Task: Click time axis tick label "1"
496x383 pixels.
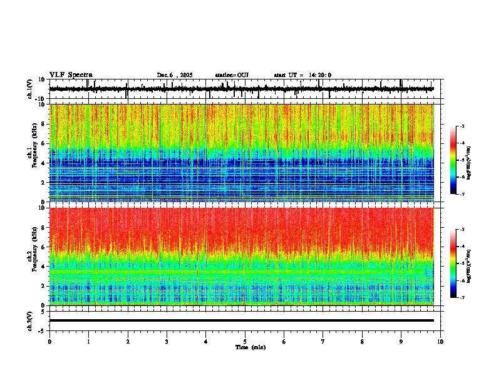Action: point(88,342)
